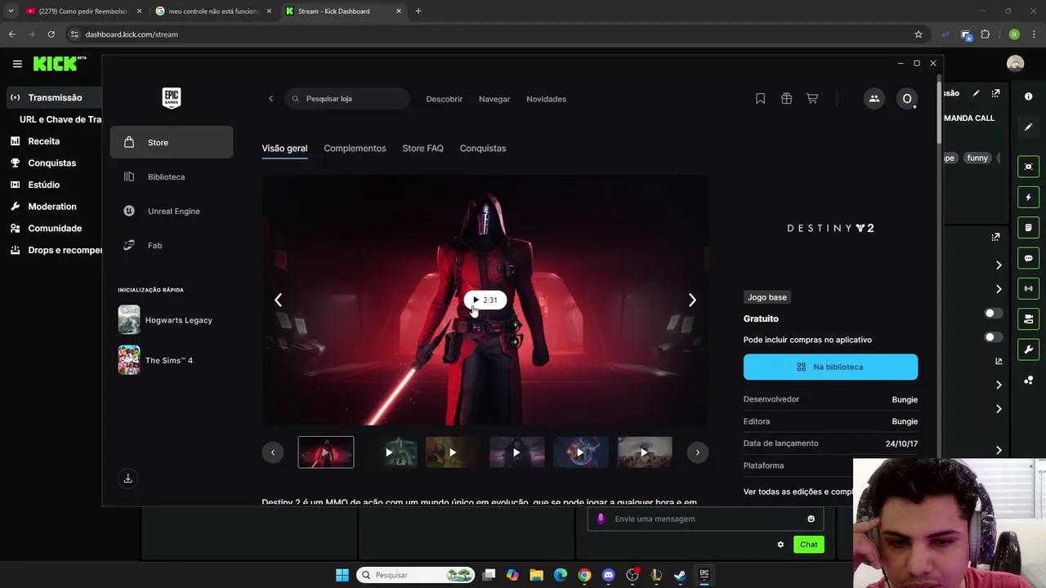
Task: Click the funny tag on Kick dashboard
Action: [x=977, y=158]
